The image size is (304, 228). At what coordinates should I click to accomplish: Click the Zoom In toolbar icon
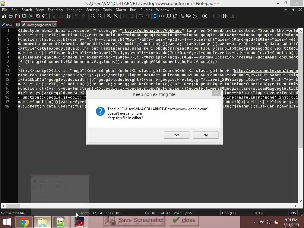coord(109,16)
